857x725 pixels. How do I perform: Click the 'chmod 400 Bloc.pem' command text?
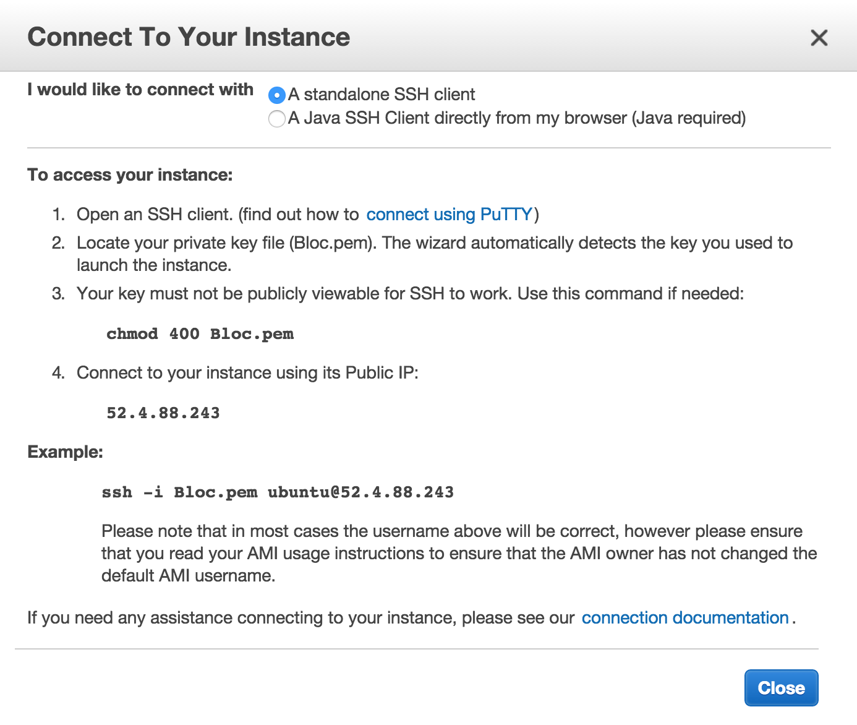coord(200,334)
